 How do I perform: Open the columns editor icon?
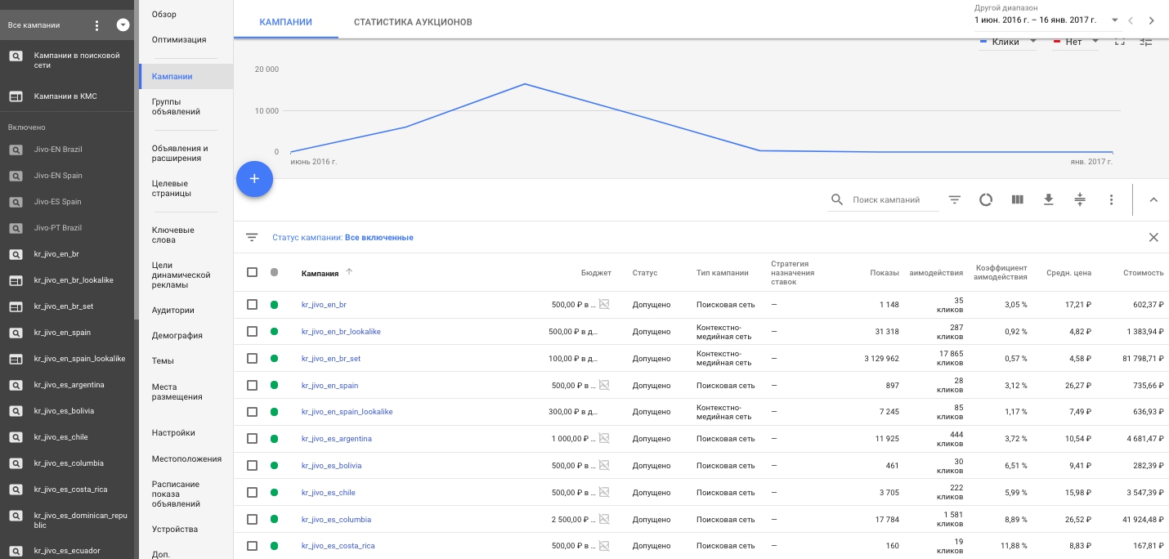point(1017,199)
